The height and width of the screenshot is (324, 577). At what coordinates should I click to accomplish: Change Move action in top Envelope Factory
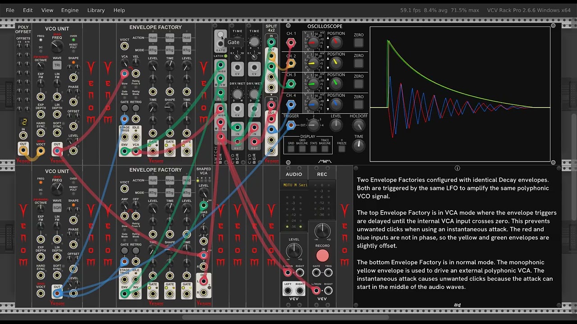[169, 38]
